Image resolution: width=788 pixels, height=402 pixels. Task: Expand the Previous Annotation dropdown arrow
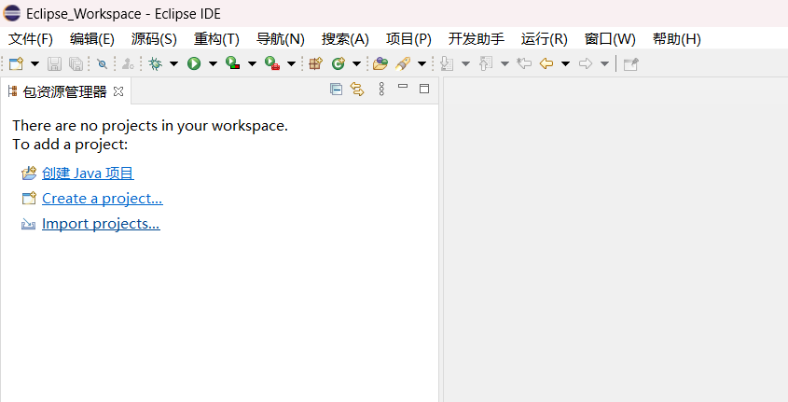505,63
